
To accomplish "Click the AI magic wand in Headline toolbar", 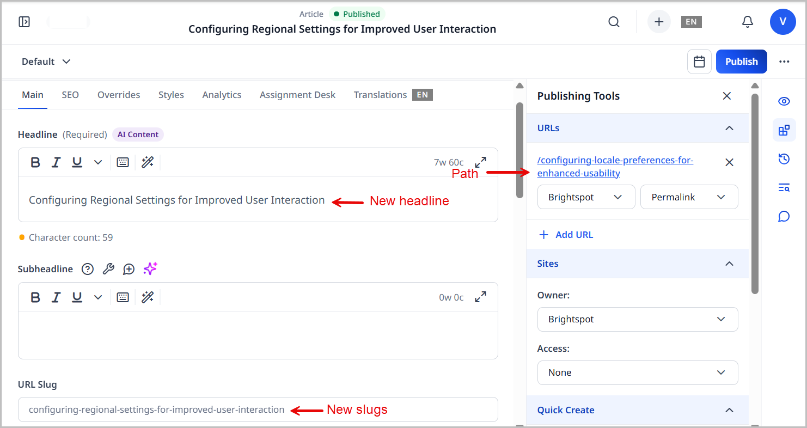I will 148,162.
